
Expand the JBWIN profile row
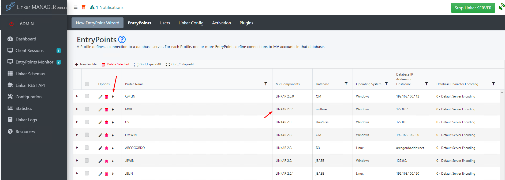pos(77,160)
